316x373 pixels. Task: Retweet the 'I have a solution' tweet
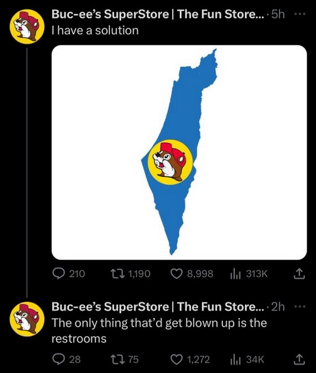(118, 274)
